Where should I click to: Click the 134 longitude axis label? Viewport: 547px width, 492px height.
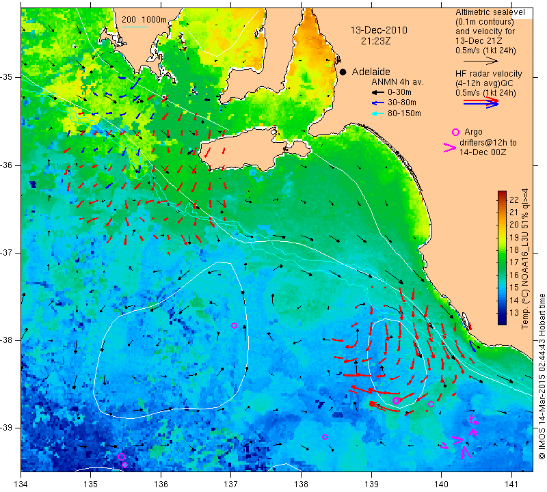click(x=21, y=484)
